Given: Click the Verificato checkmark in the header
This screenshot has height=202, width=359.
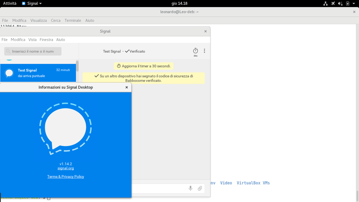Looking at the screenshot, I should (127, 51).
